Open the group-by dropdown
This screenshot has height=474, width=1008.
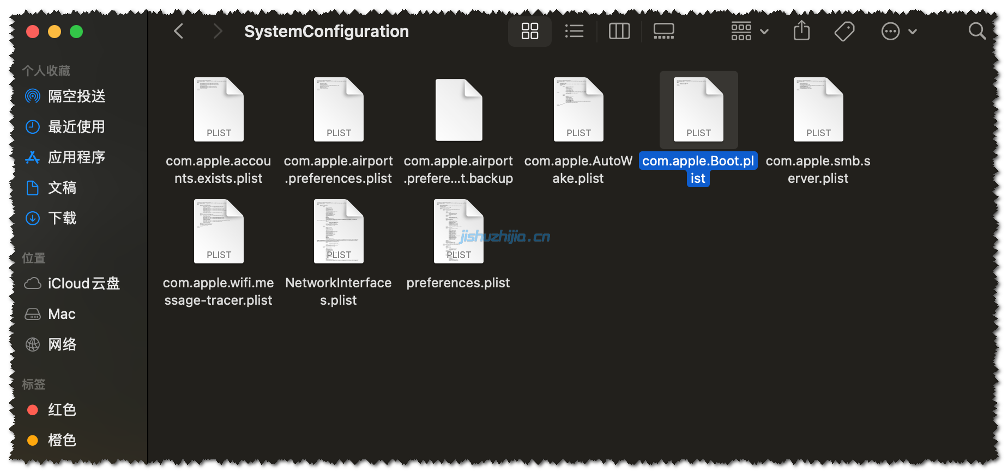(x=750, y=31)
